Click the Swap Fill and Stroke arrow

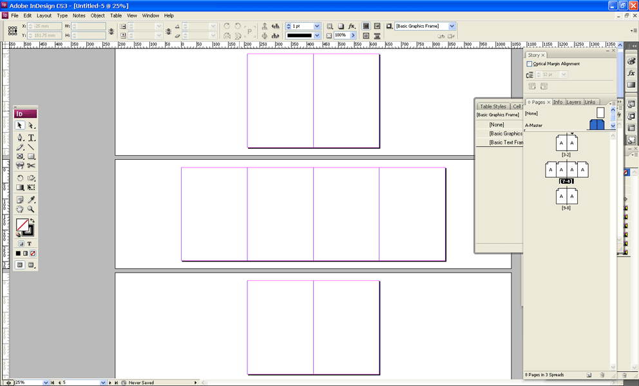click(32, 220)
